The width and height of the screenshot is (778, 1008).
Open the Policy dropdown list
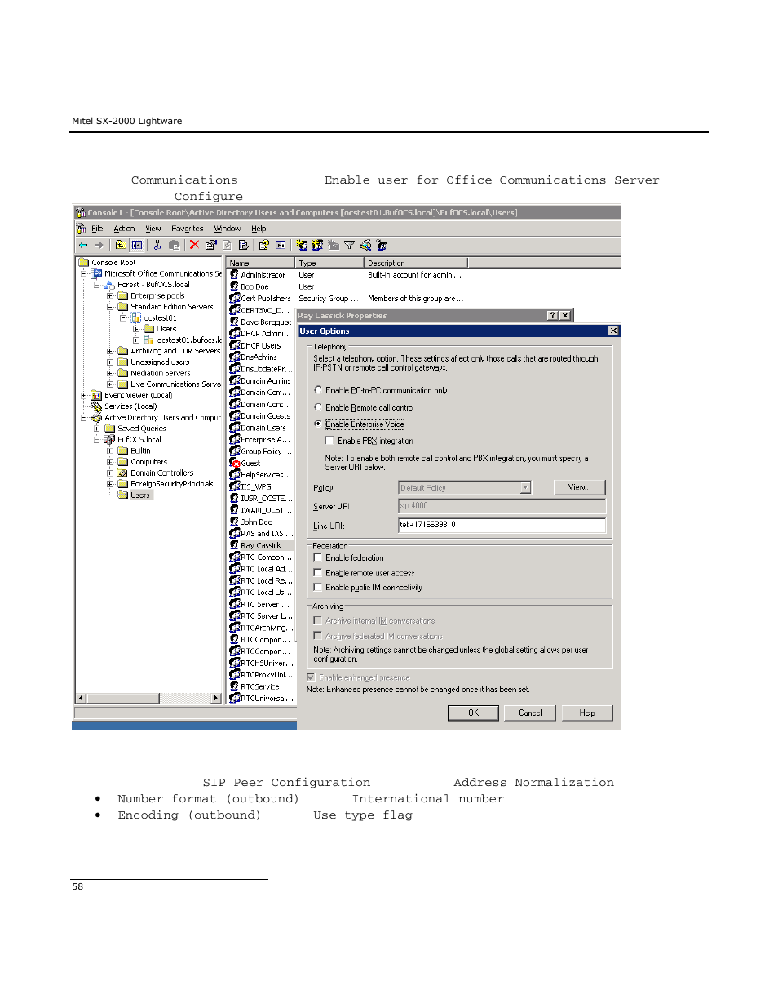pos(525,487)
